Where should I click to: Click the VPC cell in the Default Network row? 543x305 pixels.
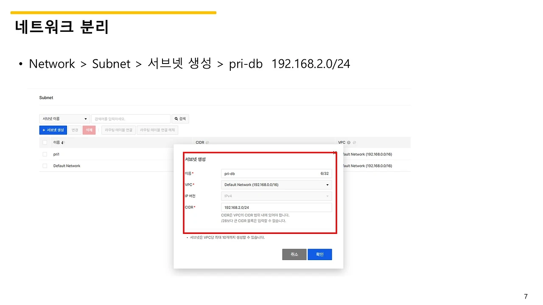click(368, 166)
